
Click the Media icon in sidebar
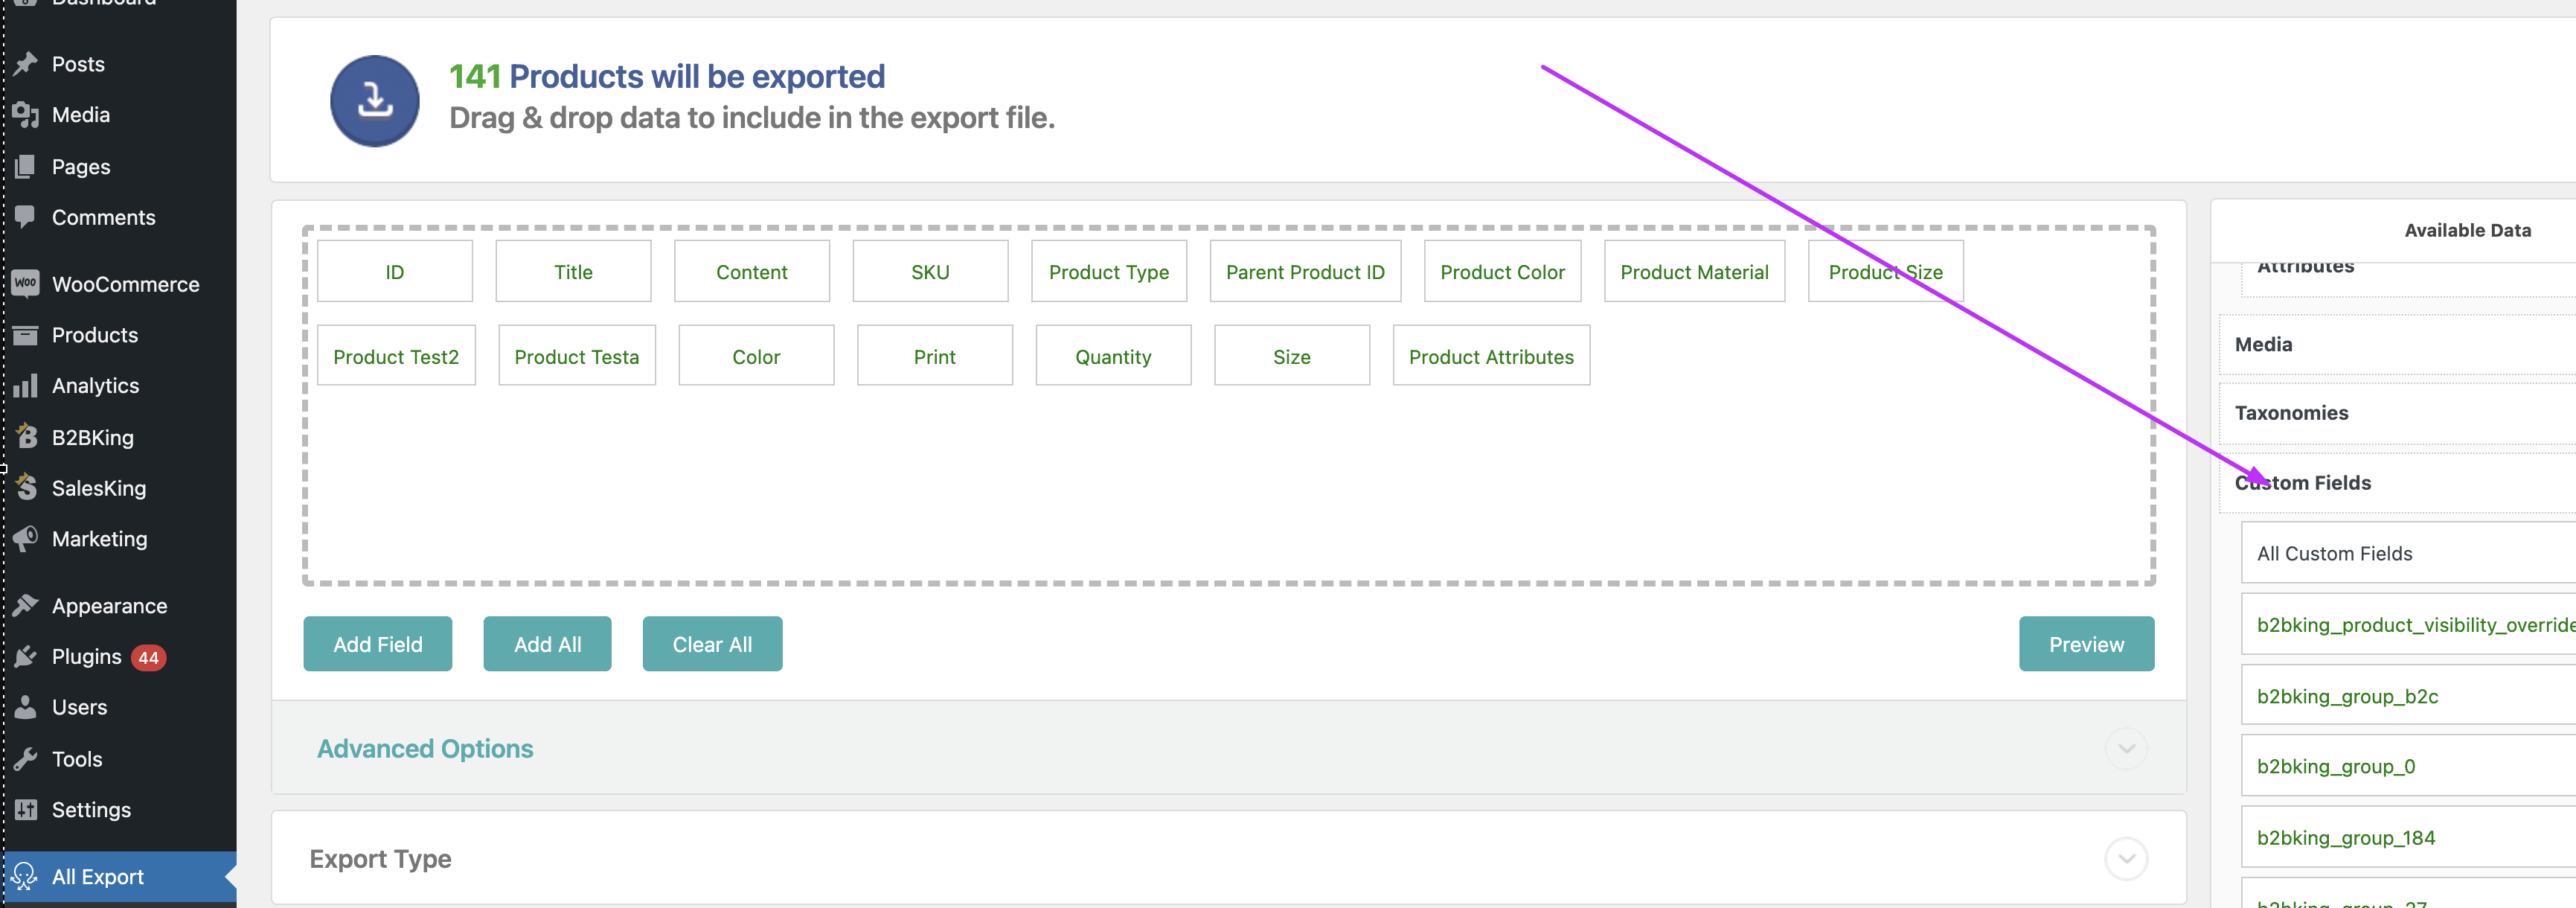tap(26, 115)
